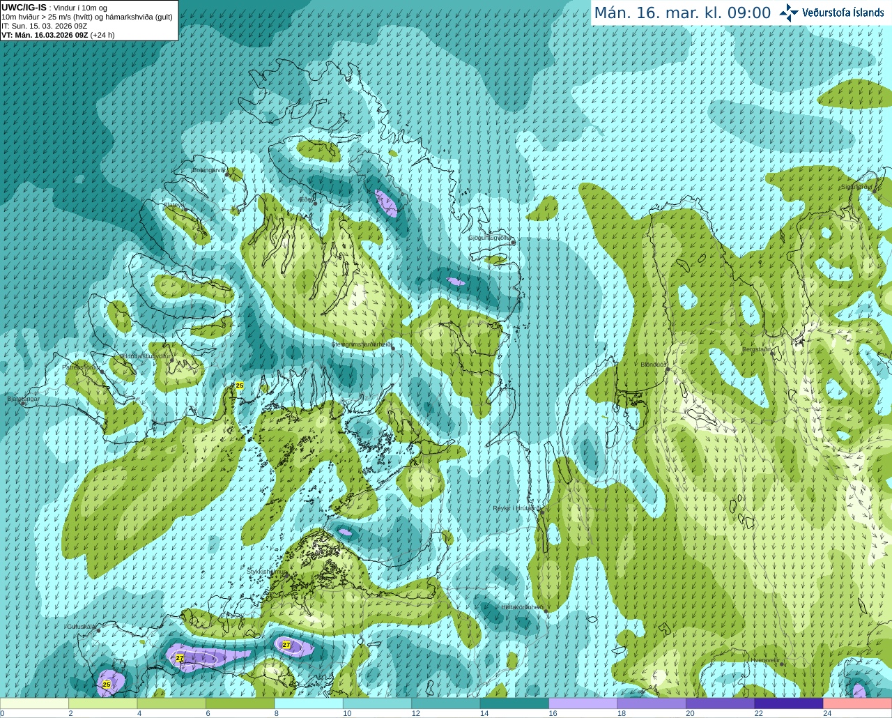Click the 25 gust marker below Gufuskálar
Image resolution: width=892 pixels, height=718 pixels.
point(107,685)
